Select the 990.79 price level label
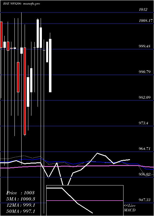The image size is (154, 216). [144, 72]
